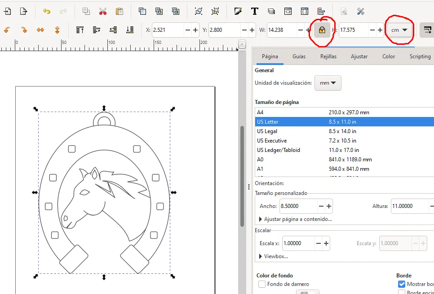The height and width of the screenshot is (294, 434).
Task: Open the Text tool dialog (T icon)
Action: click(254, 11)
